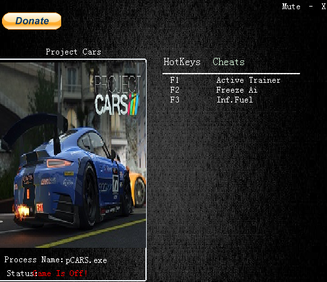Click the Project Cars cover image

pos(73,155)
